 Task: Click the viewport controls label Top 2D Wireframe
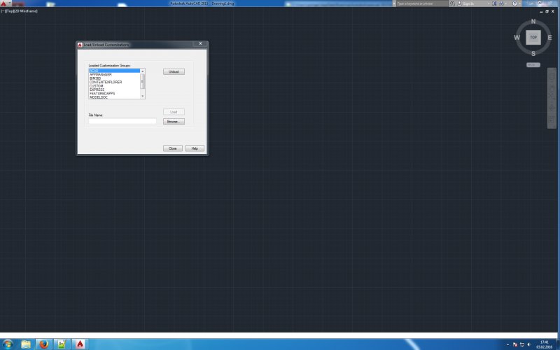pos(20,11)
